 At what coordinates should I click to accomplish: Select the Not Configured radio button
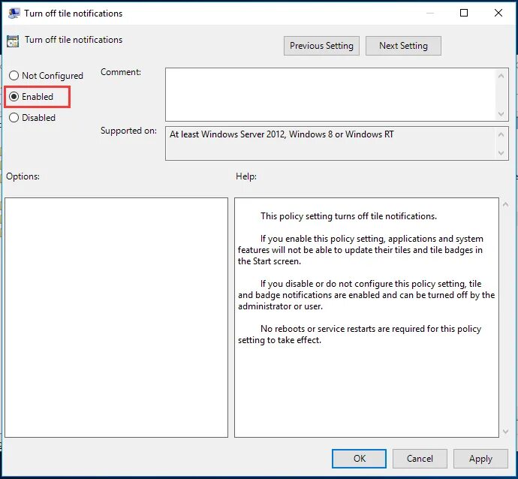[46, 76]
